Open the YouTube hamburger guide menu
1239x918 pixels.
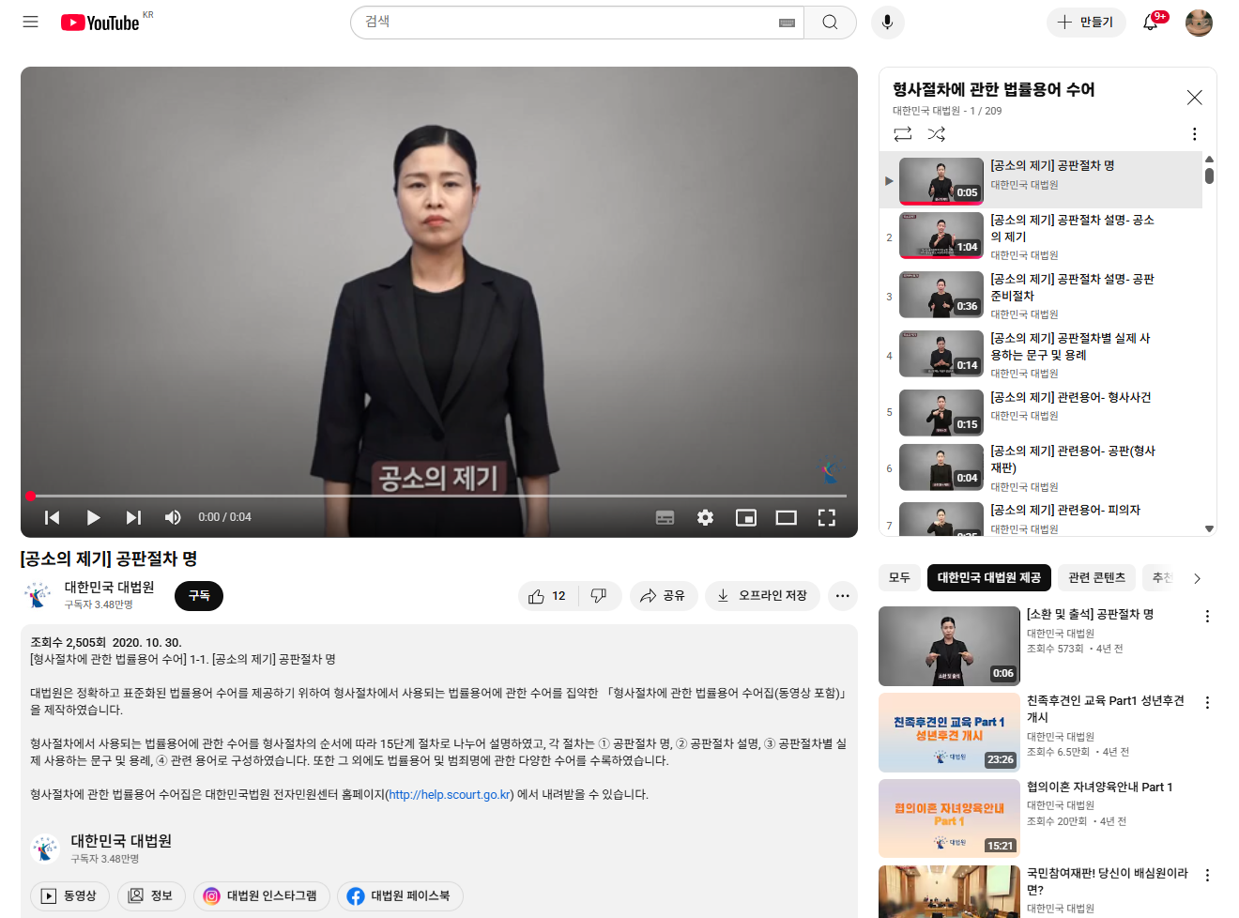[30, 22]
